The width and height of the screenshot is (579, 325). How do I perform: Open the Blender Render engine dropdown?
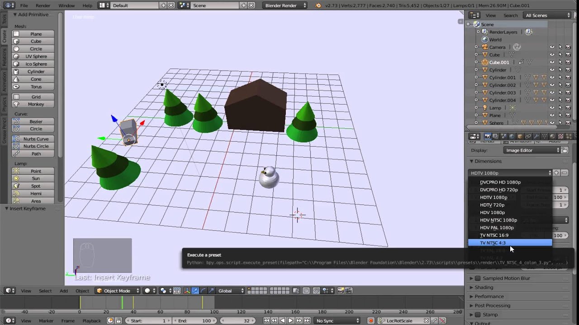(x=285, y=5)
